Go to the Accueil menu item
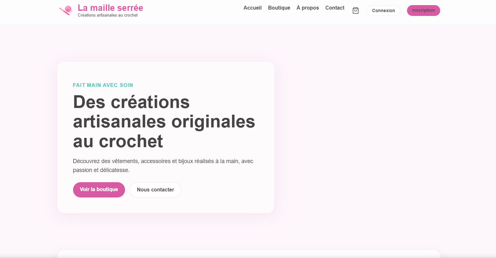This screenshot has height=258, width=496. [252, 8]
